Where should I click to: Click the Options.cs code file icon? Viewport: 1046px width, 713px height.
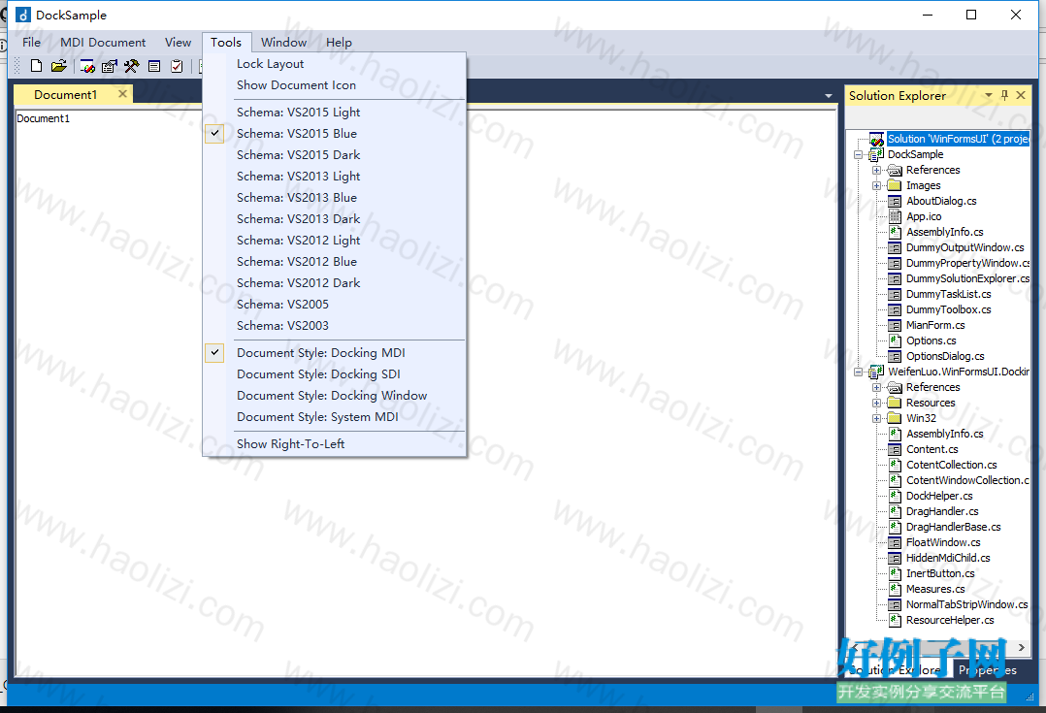pos(896,340)
